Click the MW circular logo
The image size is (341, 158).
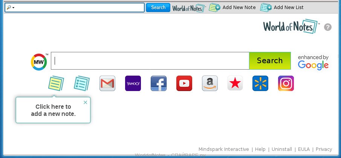pyautogui.click(x=39, y=62)
